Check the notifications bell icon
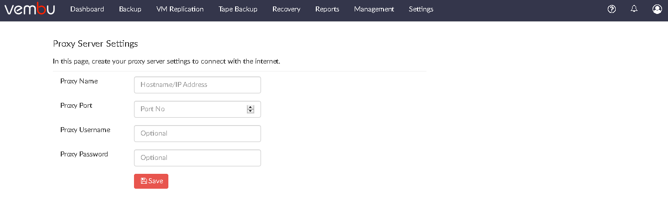Viewport: 668px width, 220px height. point(634,9)
